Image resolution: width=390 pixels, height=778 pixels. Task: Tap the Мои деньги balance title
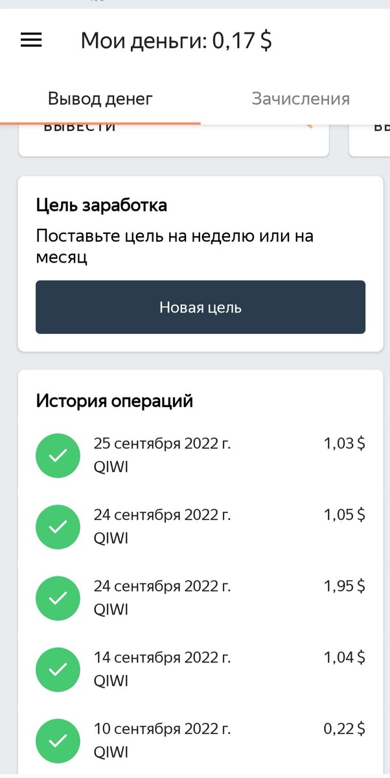tap(176, 41)
